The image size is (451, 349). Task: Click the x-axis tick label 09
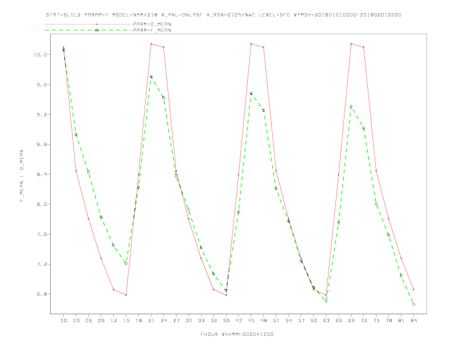coord(101,320)
